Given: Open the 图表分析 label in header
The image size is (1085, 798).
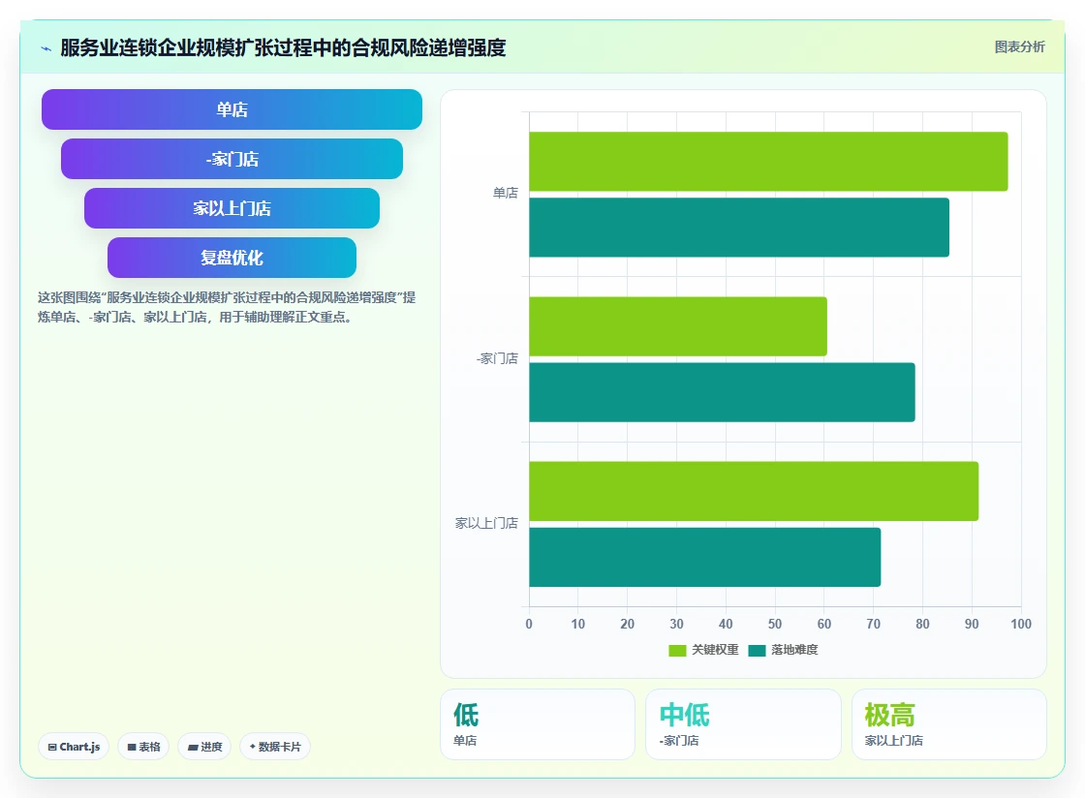Looking at the screenshot, I should coord(1019,47).
